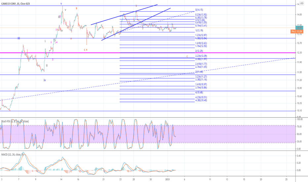Select the 1(13.19) Fibonacci label
The image size is (308, 182).
click(199, 31)
